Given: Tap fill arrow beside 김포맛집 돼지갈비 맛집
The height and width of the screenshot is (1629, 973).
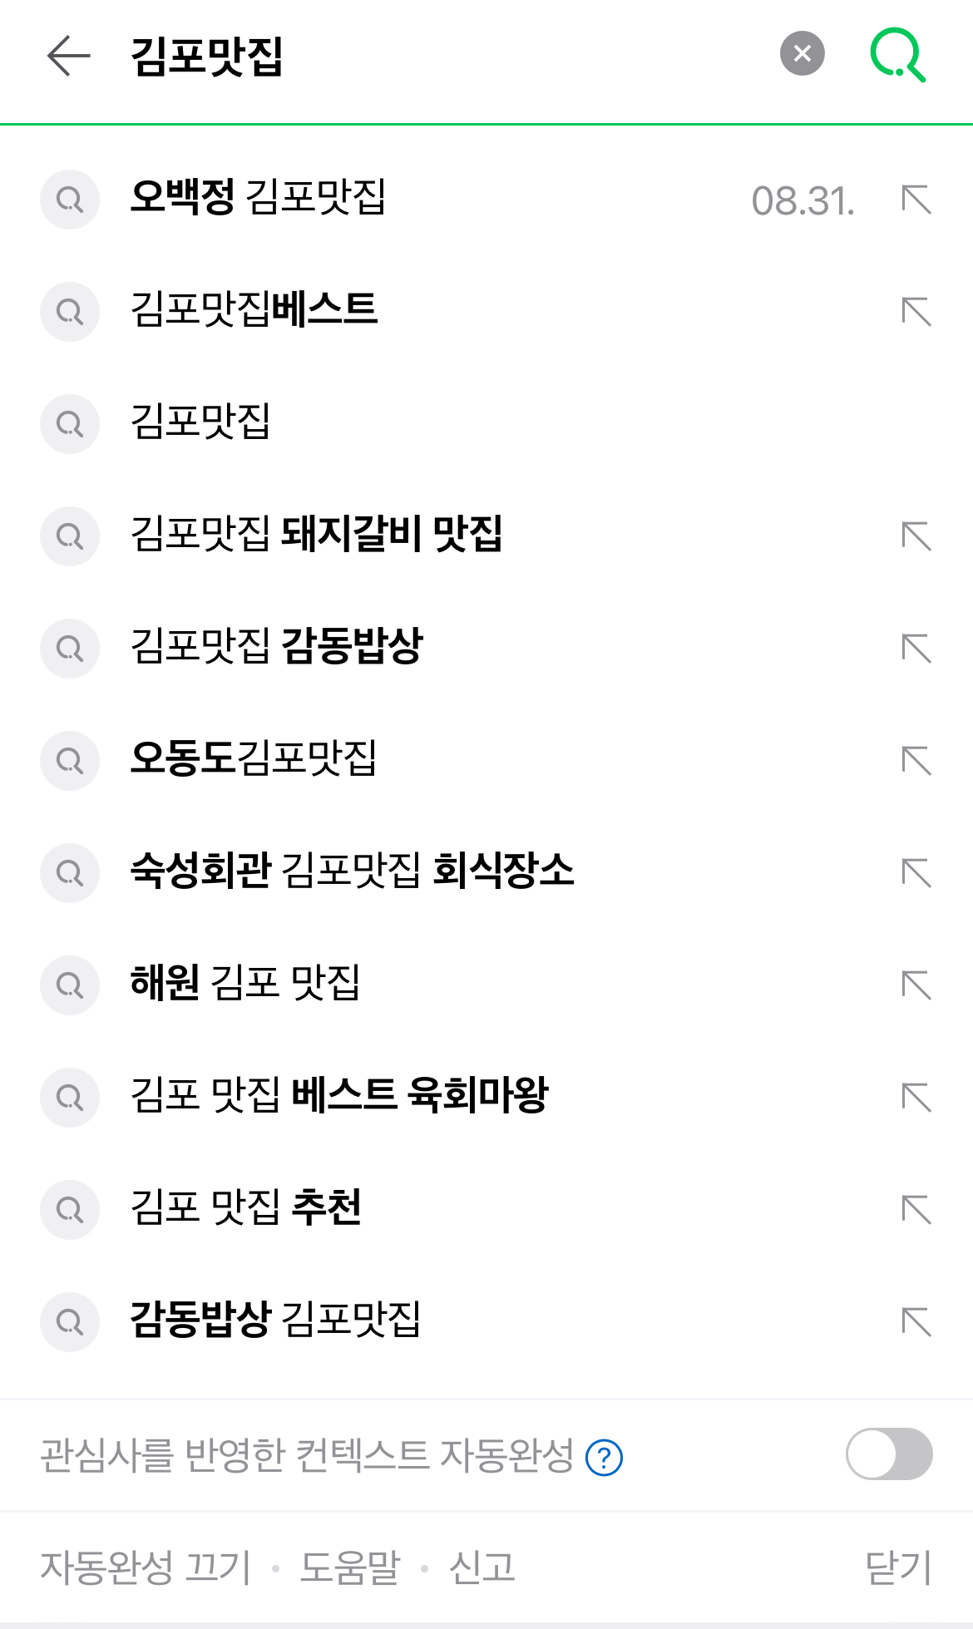Looking at the screenshot, I should [x=916, y=536].
